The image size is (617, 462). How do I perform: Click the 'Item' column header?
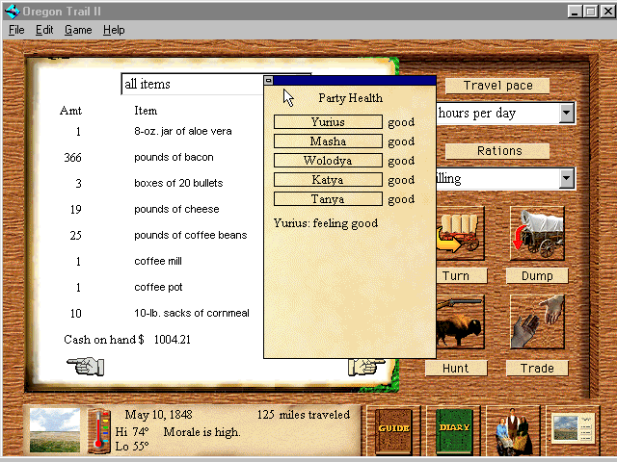[x=146, y=111]
